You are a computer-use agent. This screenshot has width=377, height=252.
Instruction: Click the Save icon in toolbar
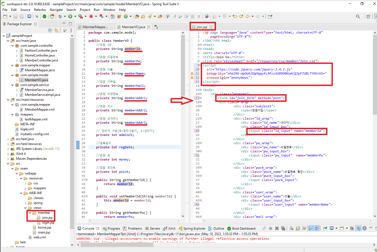click(15, 16)
